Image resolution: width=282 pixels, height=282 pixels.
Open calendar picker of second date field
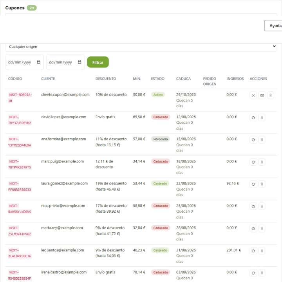pyautogui.click(x=80, y=62)
